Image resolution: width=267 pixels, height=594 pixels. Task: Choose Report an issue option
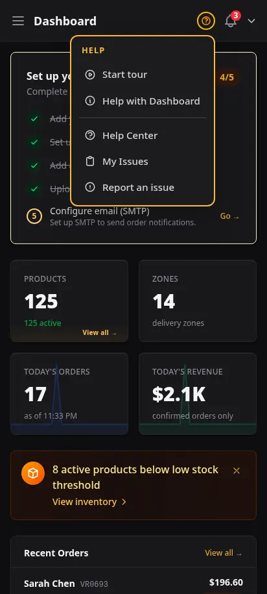click(x=142, y=188)
